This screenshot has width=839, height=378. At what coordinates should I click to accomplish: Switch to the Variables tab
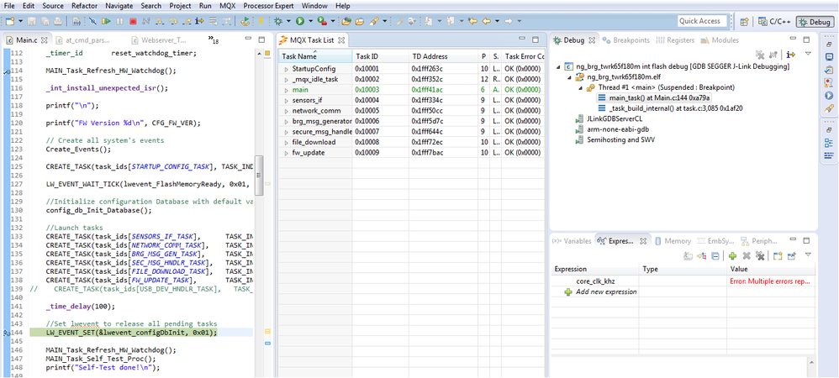[572, 241]
